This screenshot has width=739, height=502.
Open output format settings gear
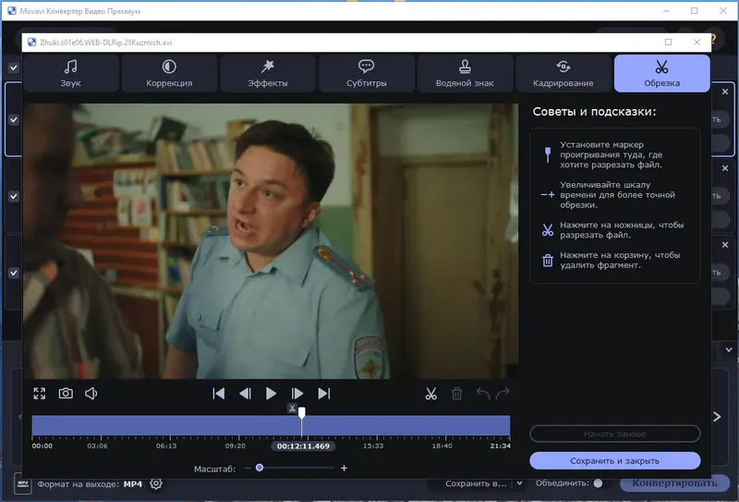[x=156, y=484]
